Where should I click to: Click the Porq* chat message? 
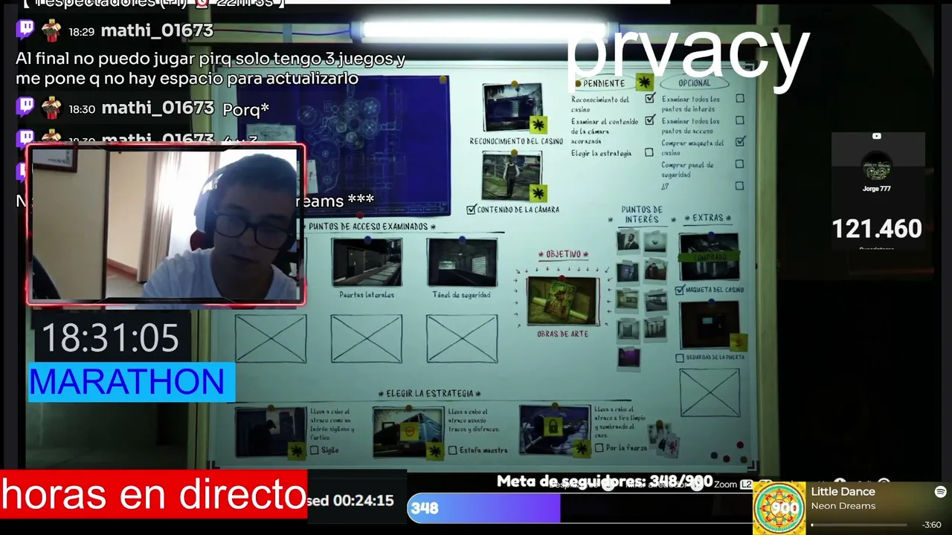(245, 109)
